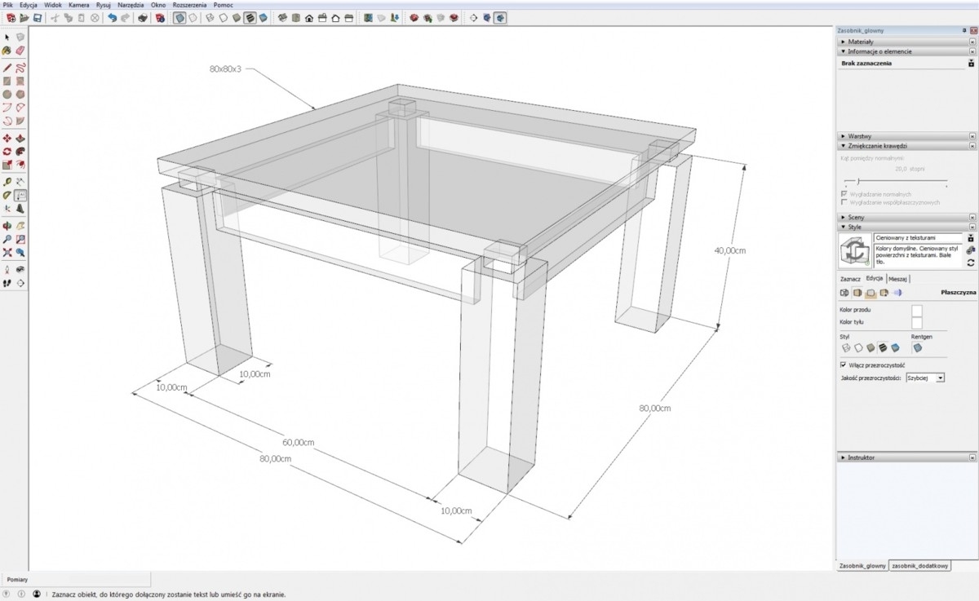Toggle Wygładzanie normalnych checkbox
Image resolution: width=979 pixels, height=601 pixels.
pyautogui.click(x=844, y=193)
